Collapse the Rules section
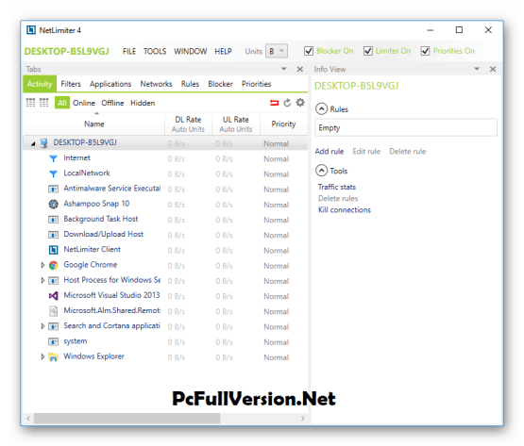The height and width of the screenshot is (446, 524). 321,109
